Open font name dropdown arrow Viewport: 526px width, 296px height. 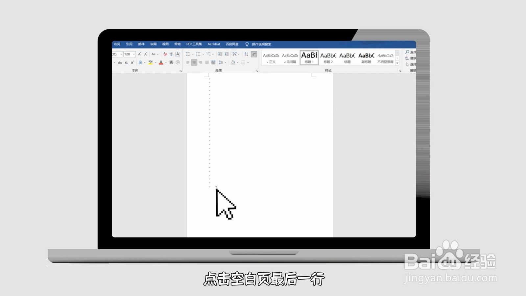tap(121, 54)
